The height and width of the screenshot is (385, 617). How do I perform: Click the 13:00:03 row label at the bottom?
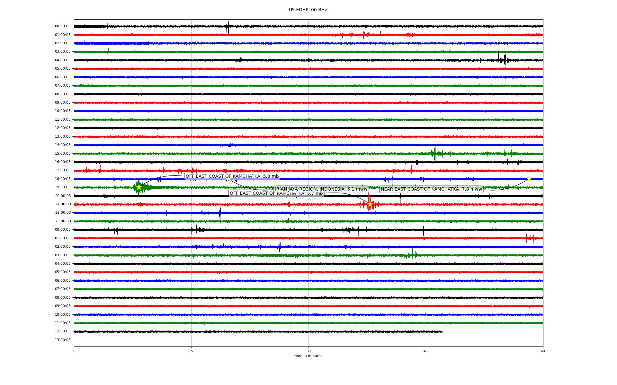pyautogui.click(x=63, y=340)
